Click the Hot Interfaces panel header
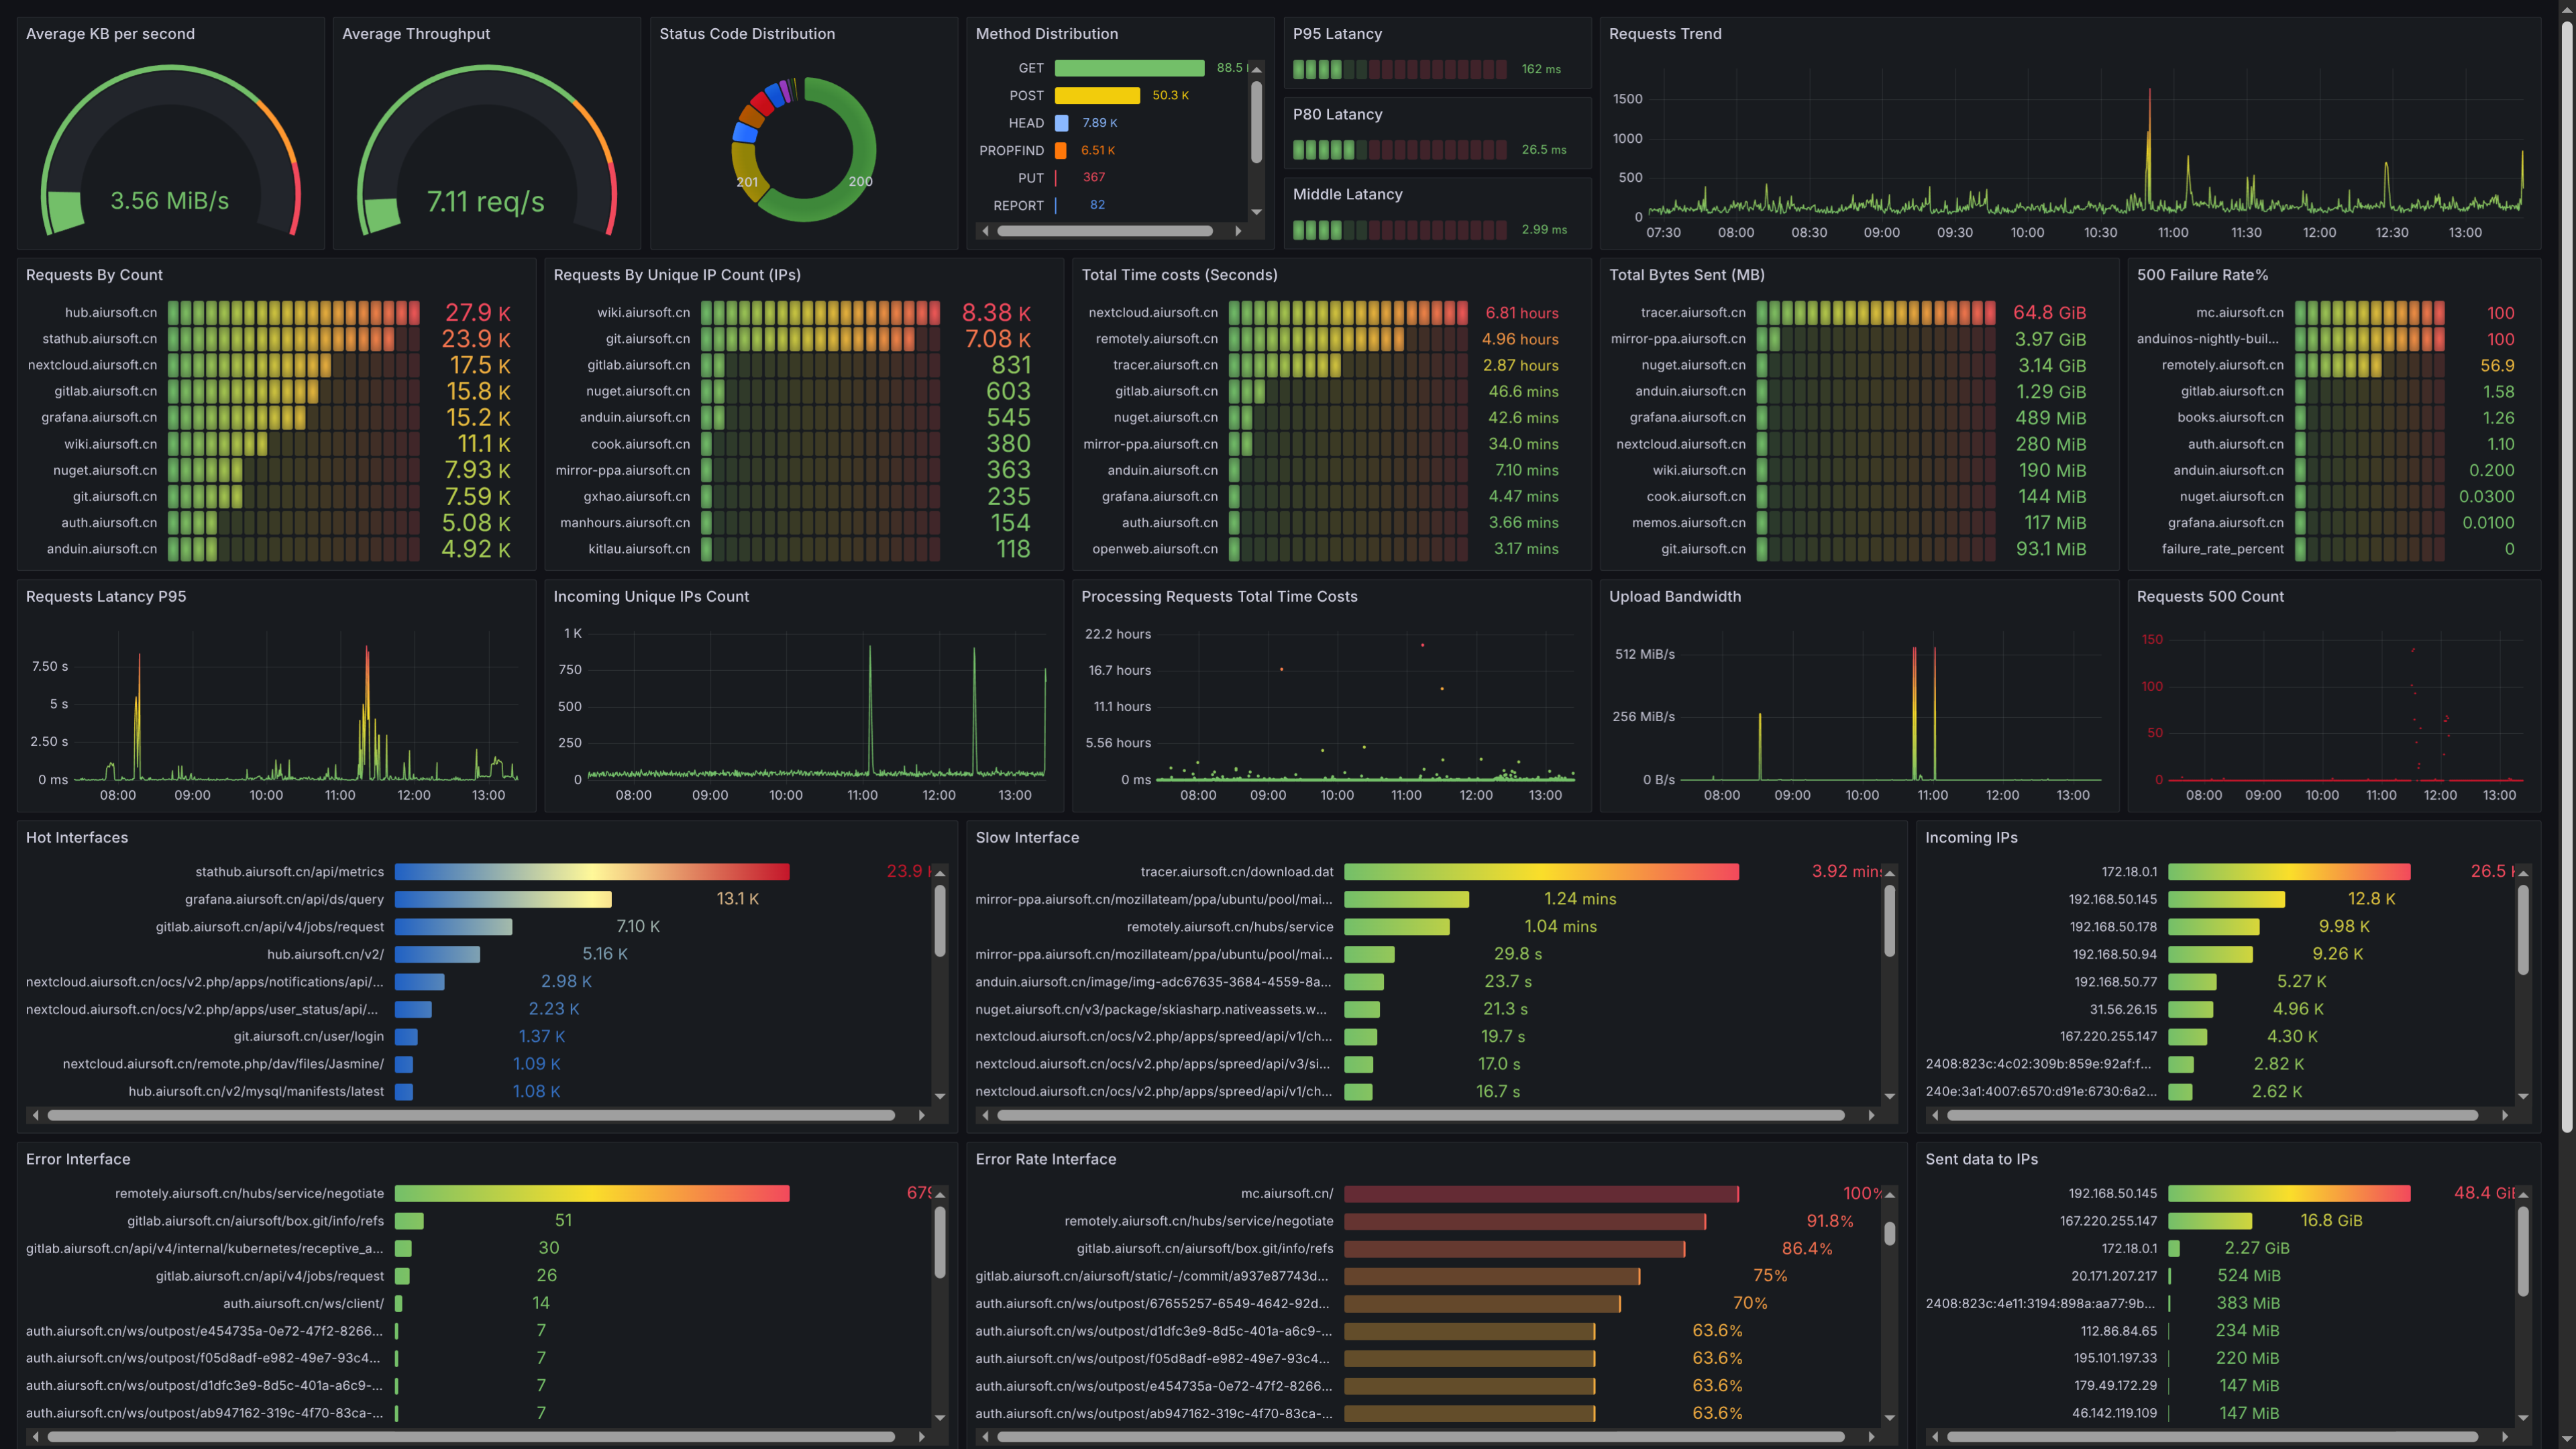The image size is (2576, 1449). click(x=77, y=838)
